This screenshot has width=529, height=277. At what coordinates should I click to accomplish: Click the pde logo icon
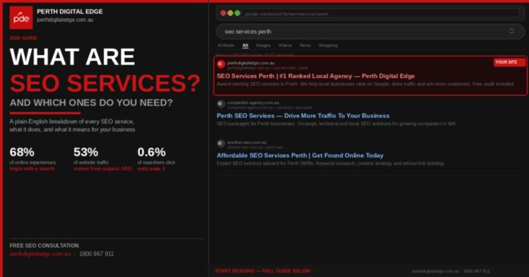(x=21, y=17)
